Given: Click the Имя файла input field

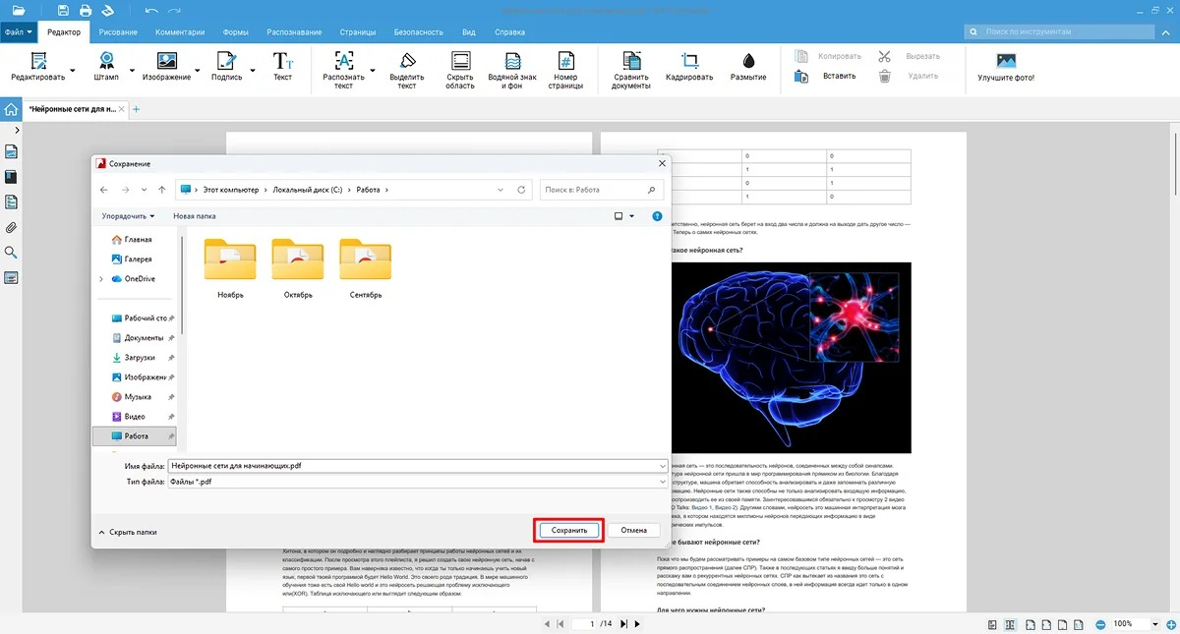Looking at the screenshot, I should click(418, 465).
